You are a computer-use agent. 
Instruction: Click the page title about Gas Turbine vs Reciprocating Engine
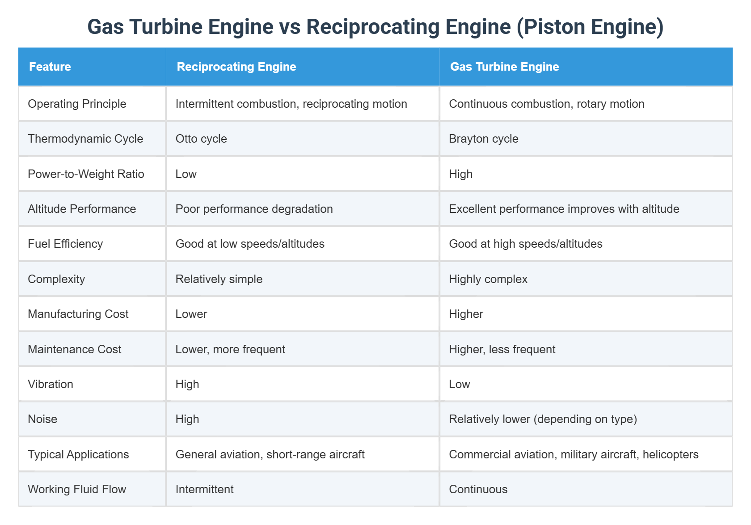coord(375,27)
